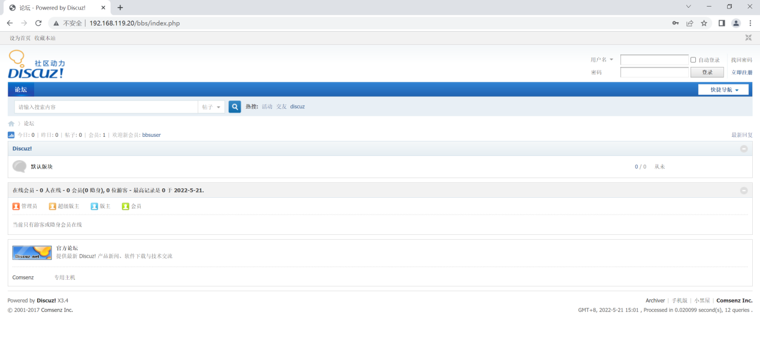Expand the 帖子 search type dropdown
The image size is (760, 364).
pyautogui.click(x=211, y=107)
